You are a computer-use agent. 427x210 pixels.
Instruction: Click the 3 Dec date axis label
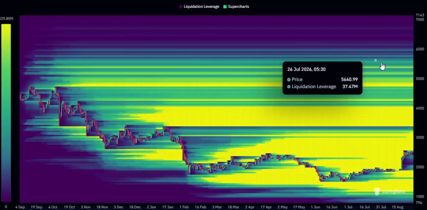pos(118,207)
